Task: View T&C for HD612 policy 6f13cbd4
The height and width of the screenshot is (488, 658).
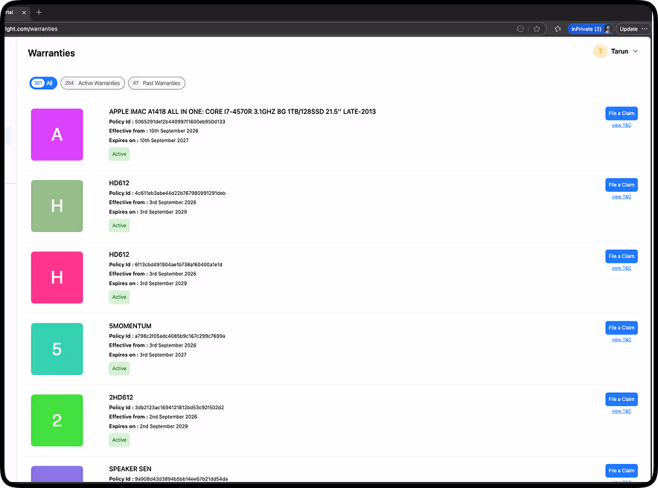Action: (622, 269)
